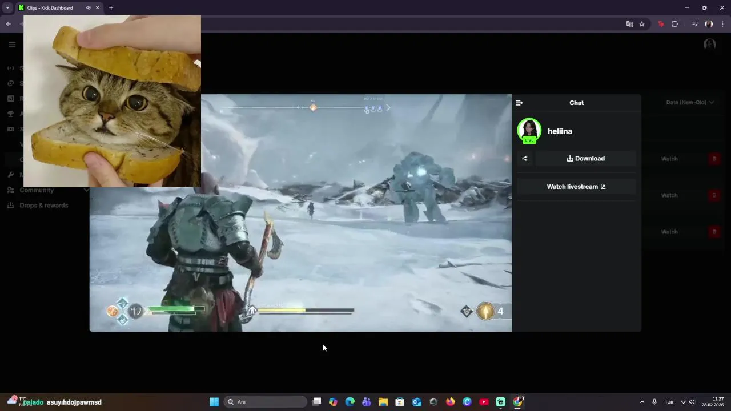The height and width of the screenshot is (411, 731).
Task: Open the volume tray icon
Action: click(x=692, y=402)
